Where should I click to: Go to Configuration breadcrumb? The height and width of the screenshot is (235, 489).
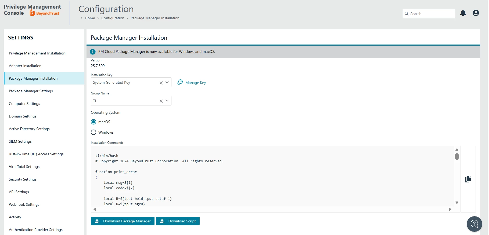[x=113, y=18]
